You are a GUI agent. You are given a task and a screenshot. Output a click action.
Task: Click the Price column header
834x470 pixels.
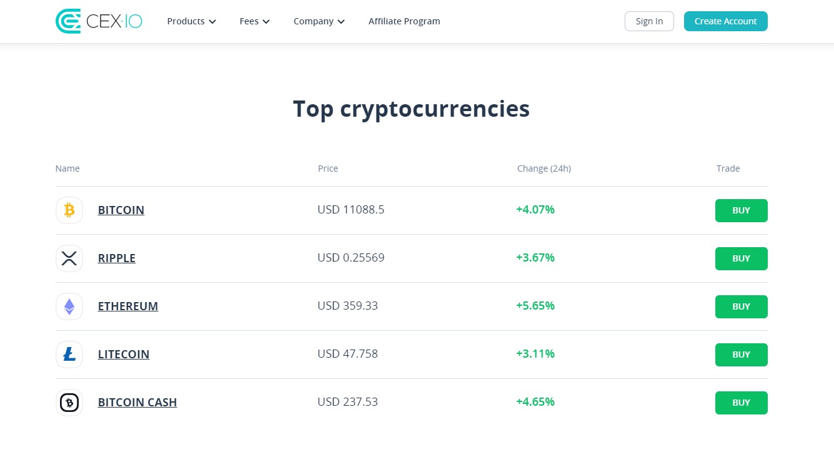coord(328,169)
